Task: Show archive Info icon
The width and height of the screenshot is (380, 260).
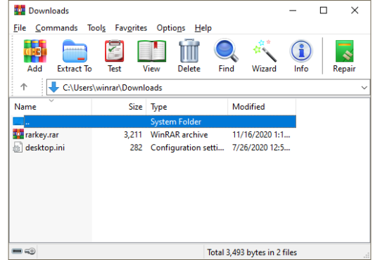Action: pos(301,51)
